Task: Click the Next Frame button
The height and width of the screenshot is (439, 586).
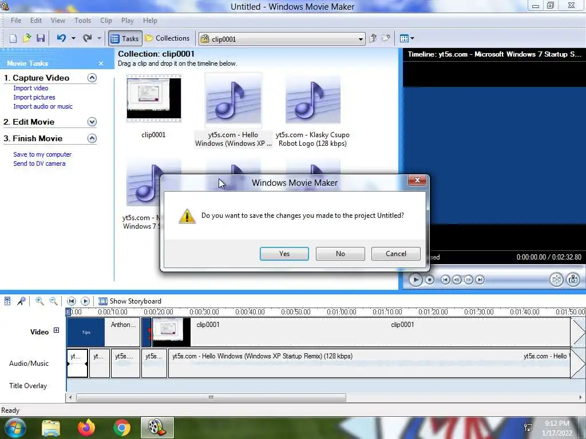Action: pyautogui.click(x=469, y=280)
